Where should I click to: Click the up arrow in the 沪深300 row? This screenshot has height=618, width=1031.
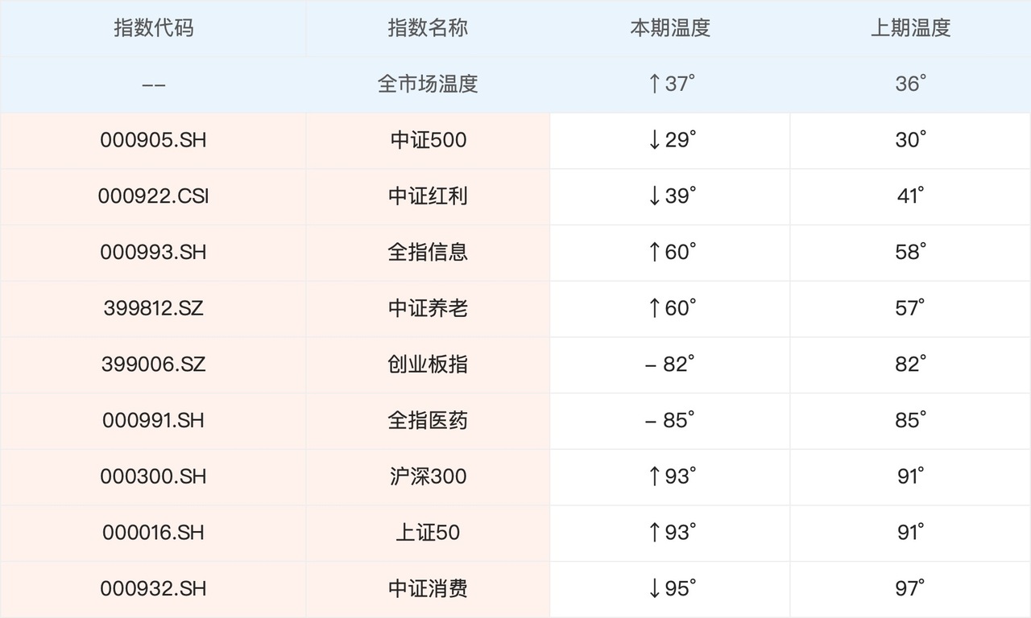click(x=654, y=476)
